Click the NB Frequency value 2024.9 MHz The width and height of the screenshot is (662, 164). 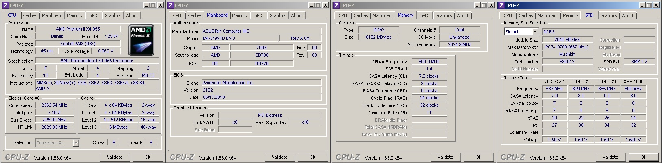tap(460, 44)
